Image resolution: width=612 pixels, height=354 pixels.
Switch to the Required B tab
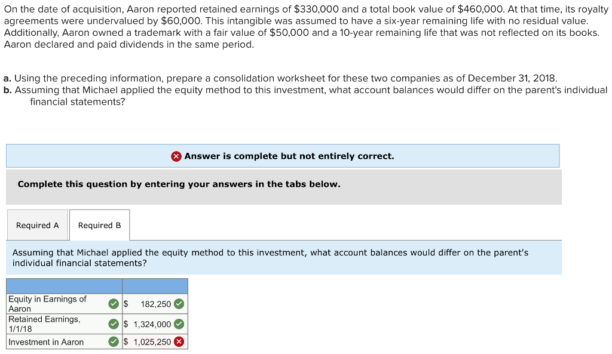[x=99, y=225]
